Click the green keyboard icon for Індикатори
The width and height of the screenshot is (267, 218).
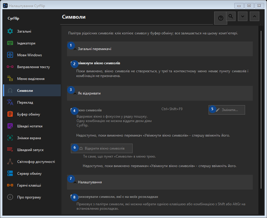pos(10,43)
